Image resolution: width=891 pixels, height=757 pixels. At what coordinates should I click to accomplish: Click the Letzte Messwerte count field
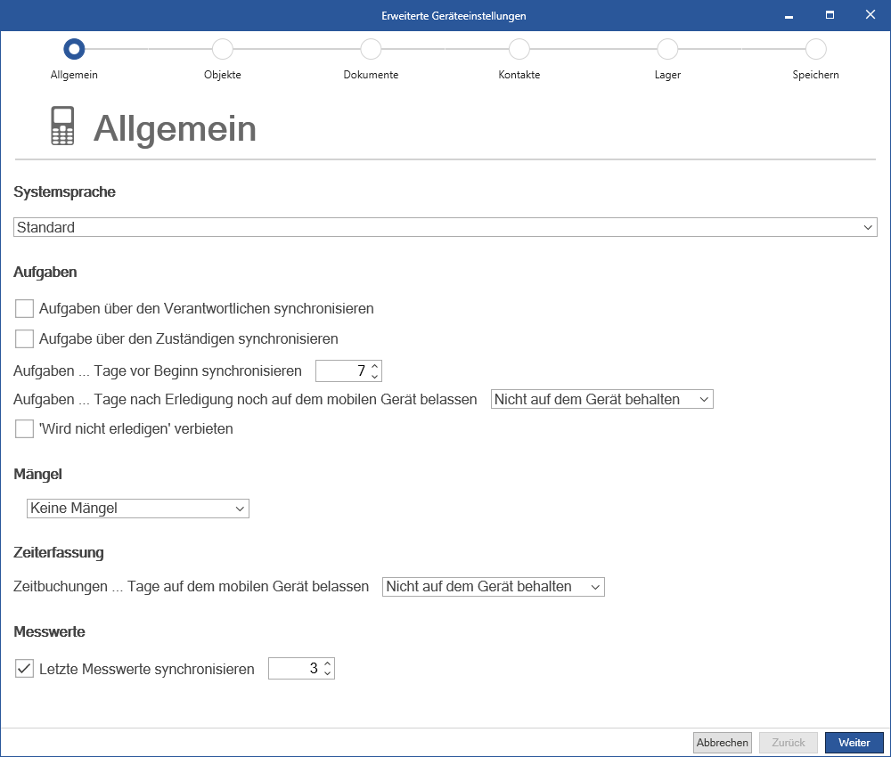coord(295,669)
